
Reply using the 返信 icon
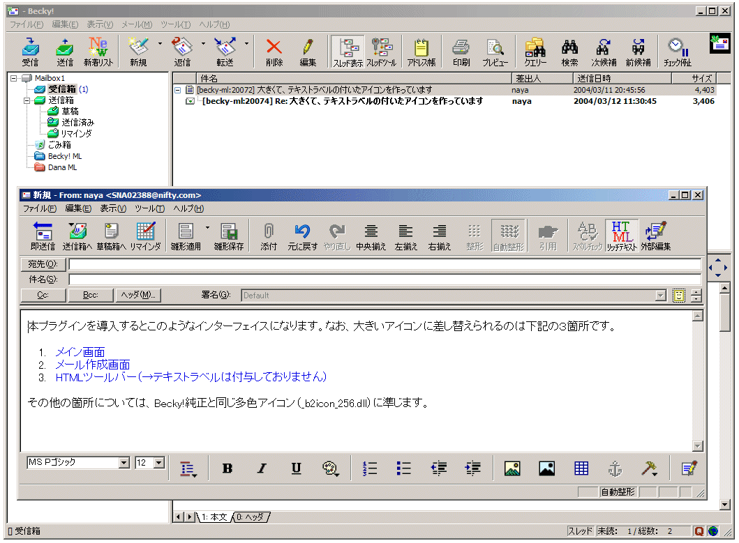coord(182,52)
